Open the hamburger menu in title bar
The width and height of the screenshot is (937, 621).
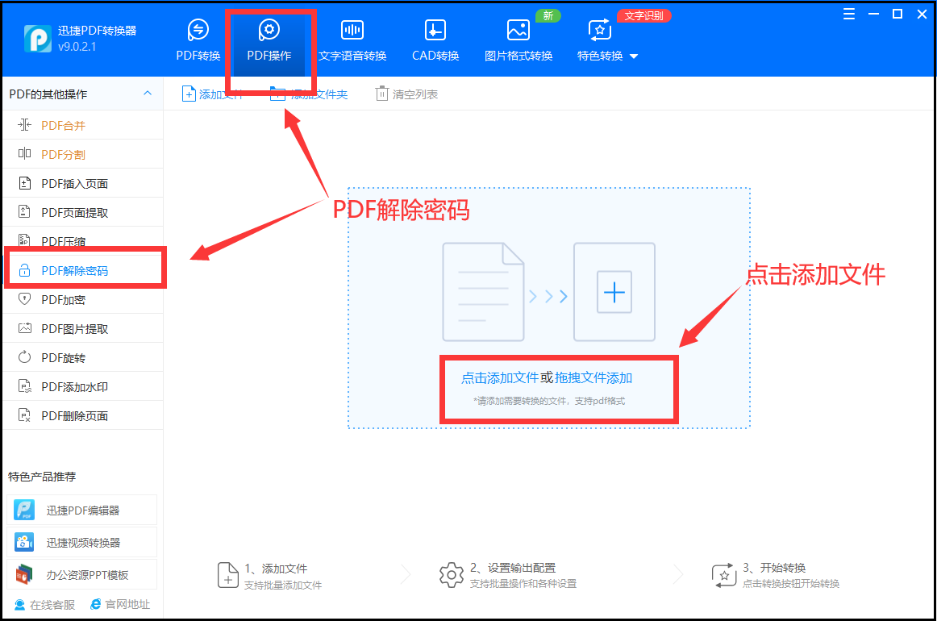pyautogui.click(x=848, y=14)
